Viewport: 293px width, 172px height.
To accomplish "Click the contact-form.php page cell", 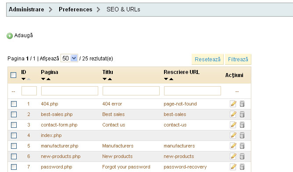I will coord(59,125).
